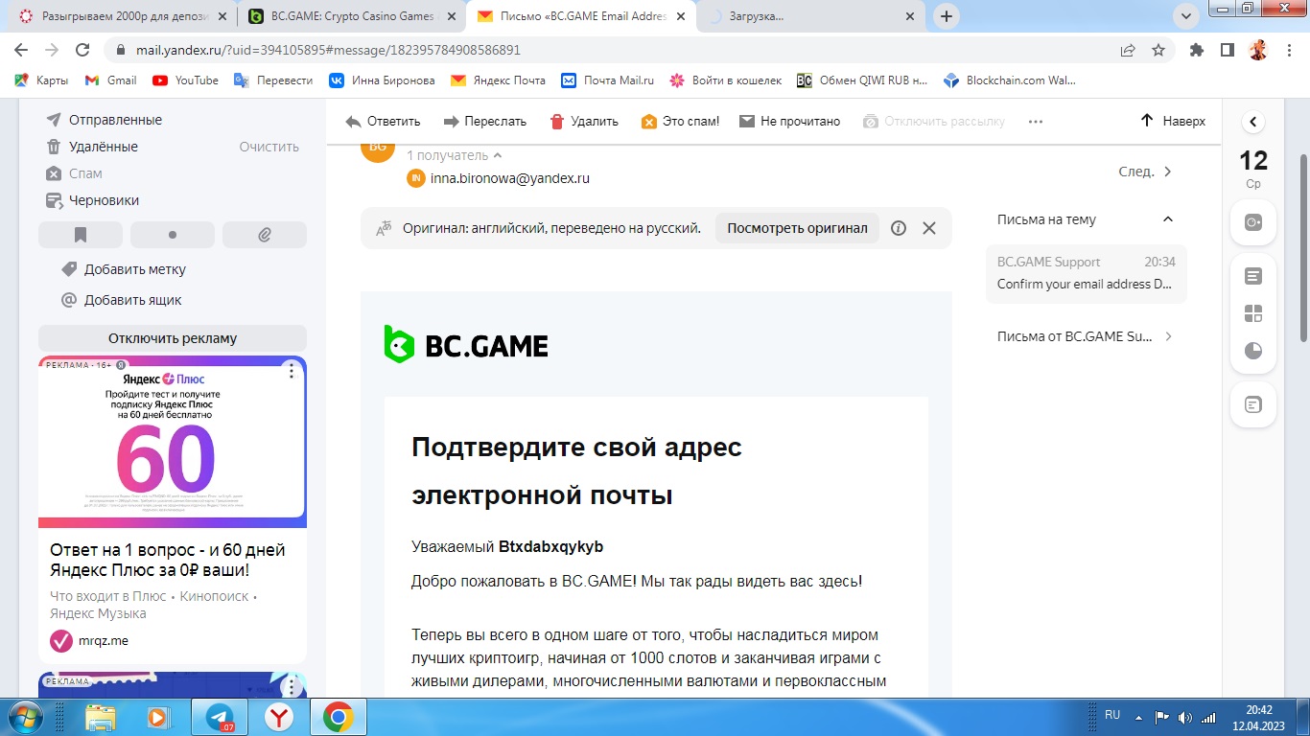Image resolution: width=1310 pixels, height=736 pixels.
Task: Click the RU language indicator in tray
Action: point(1112,715)
